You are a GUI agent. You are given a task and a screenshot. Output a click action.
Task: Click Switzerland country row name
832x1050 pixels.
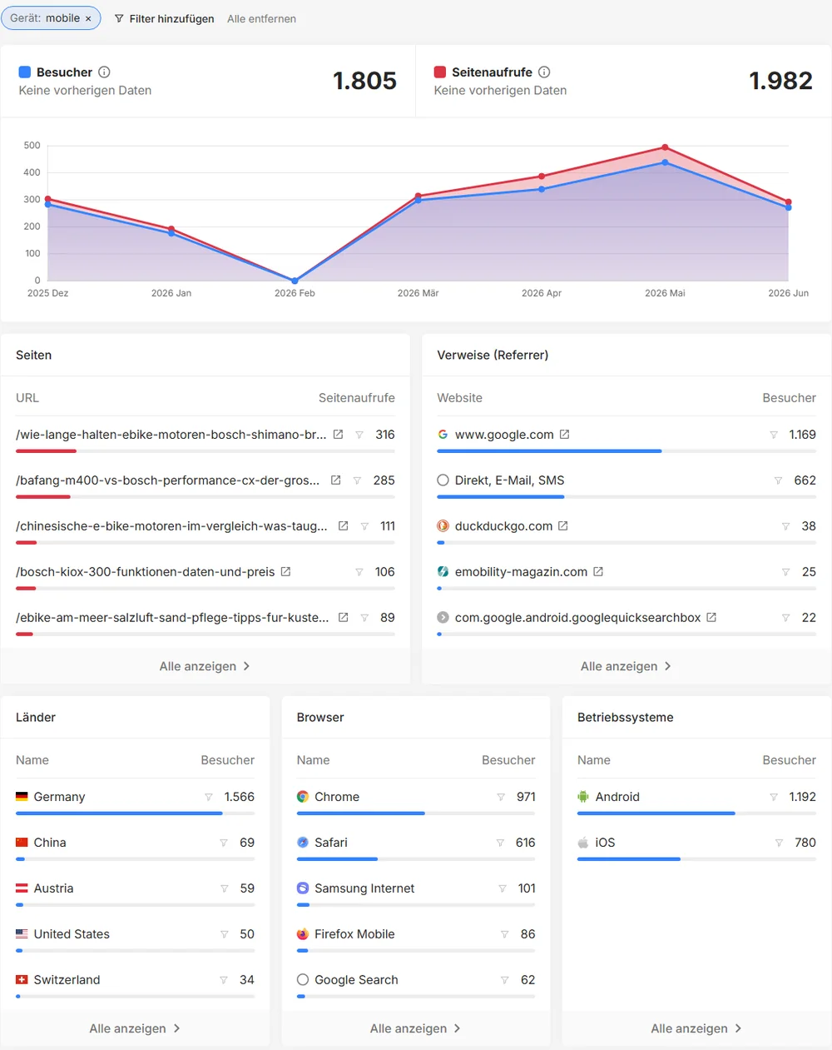pos(67,980)
